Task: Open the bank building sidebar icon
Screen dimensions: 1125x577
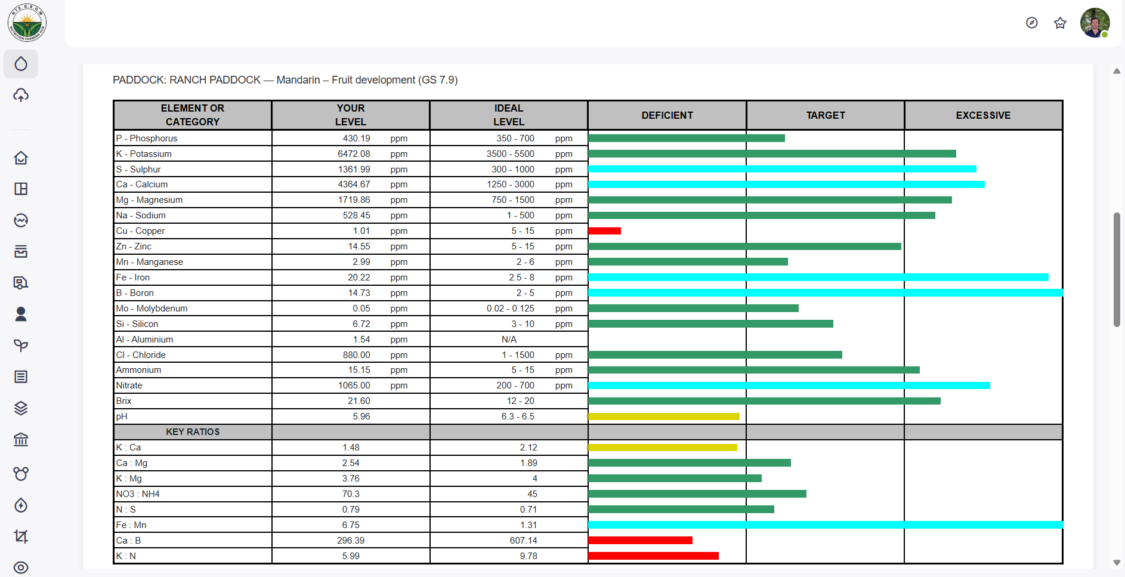Action: point(21,440)
